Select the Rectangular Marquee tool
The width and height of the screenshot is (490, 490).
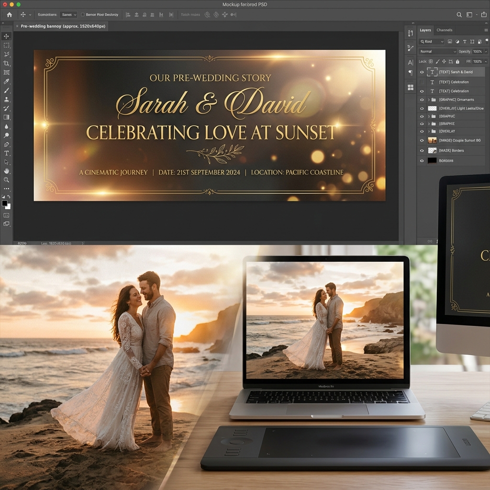(x=6, y=45)
